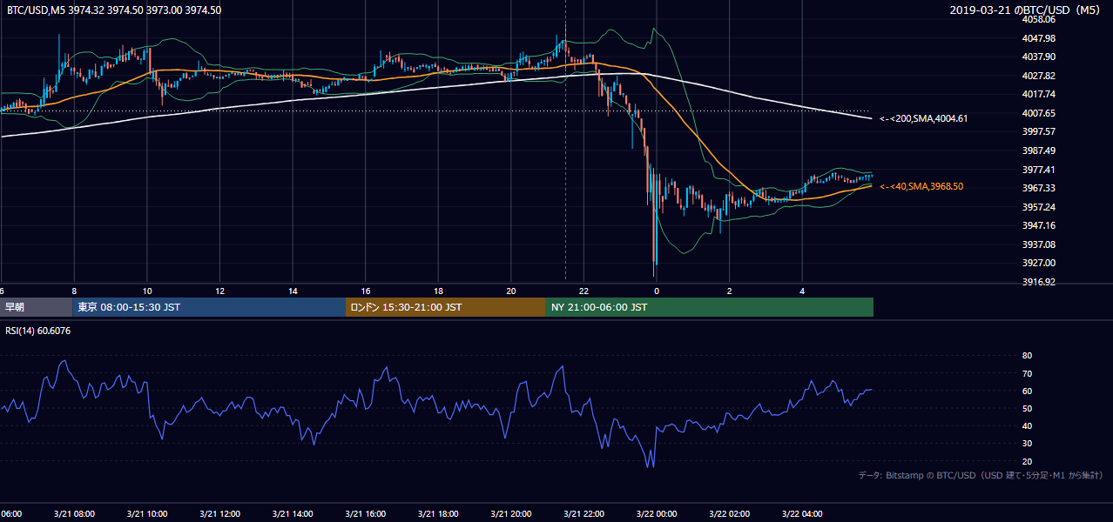The width and height of the screenshot is (1113, 522).
Task: Click the 東京 08:00-15:30 JST session bar
Action: point(209,307)
